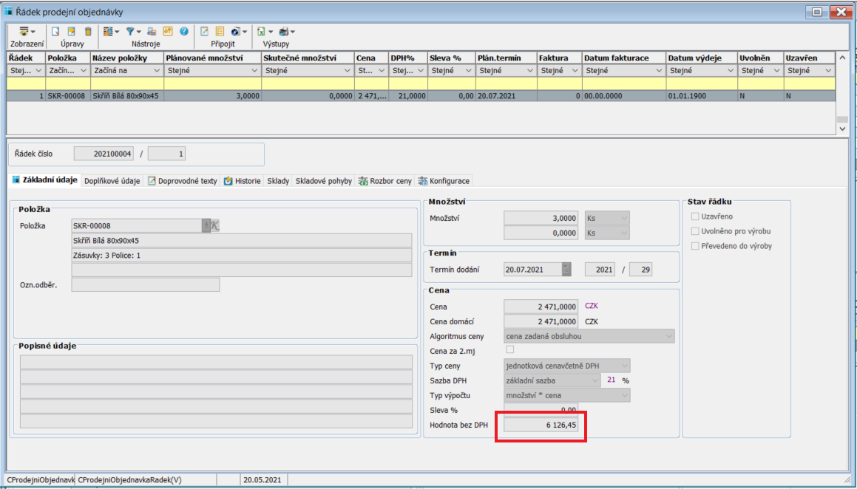
Task: Click the Ozn.odběr. input field
Action: point(146,284)
